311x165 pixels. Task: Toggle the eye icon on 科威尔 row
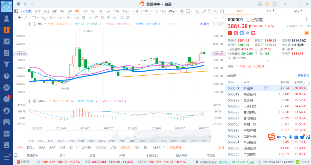(266, 88)
